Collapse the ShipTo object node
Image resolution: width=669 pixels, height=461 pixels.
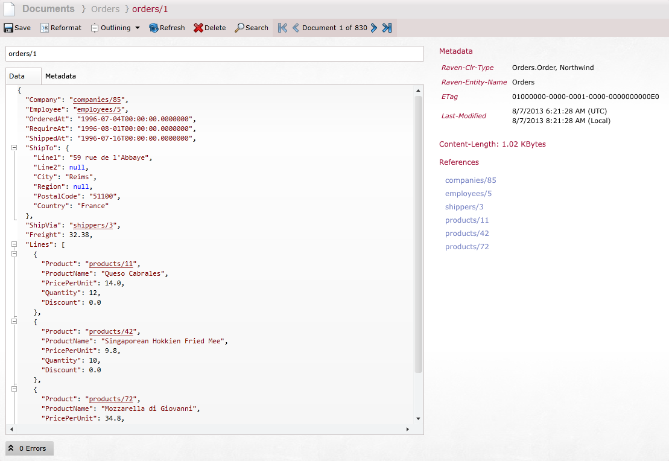[14, 147]
